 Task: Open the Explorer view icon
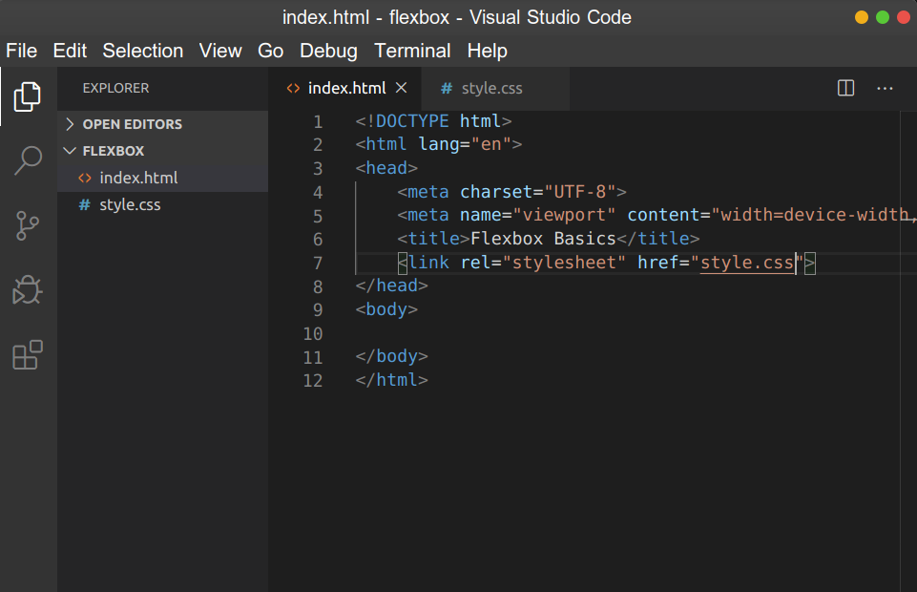click(x=28, y=95)
